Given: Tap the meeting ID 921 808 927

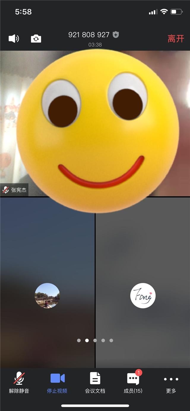Looking at the screenshot, I should point(89,35).
